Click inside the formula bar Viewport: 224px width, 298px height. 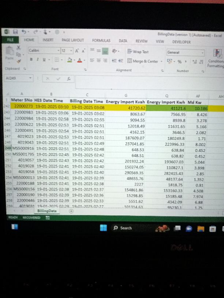[x=150, y=82]
